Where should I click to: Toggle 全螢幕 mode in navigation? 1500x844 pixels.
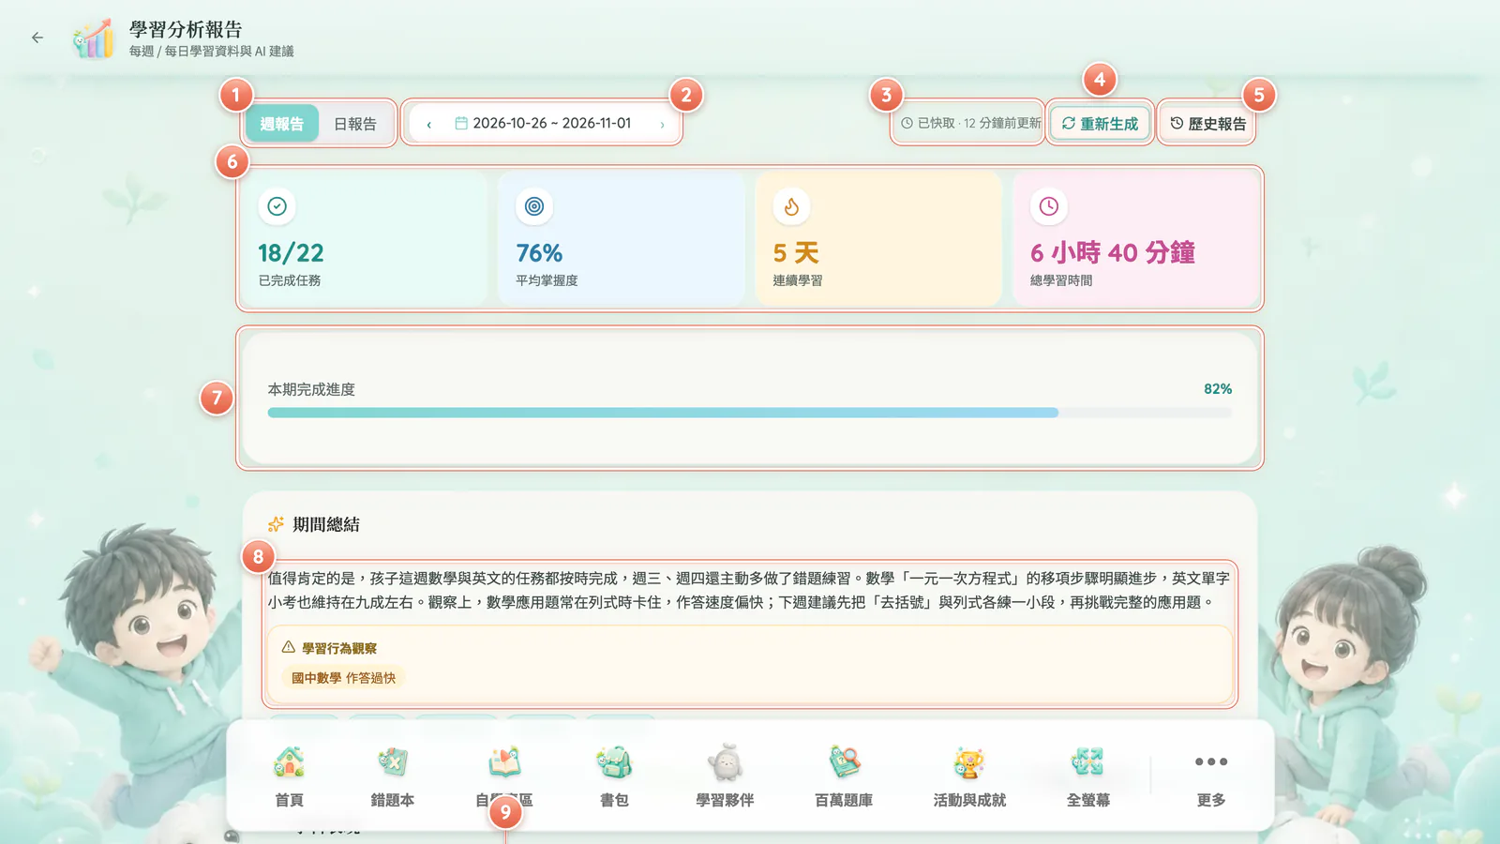tap(1087, 776)
